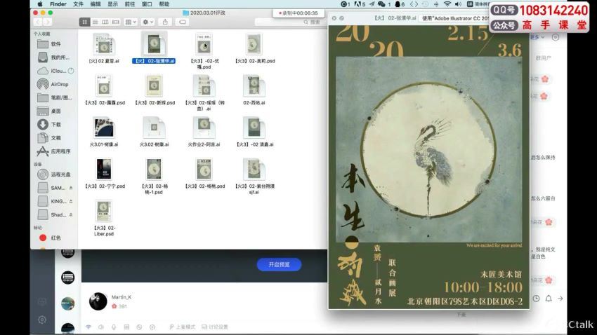Image resolution: width=597 pixels, height=335 pixels.
Task: Click the Finder back arrow
Action: [38, 22]
